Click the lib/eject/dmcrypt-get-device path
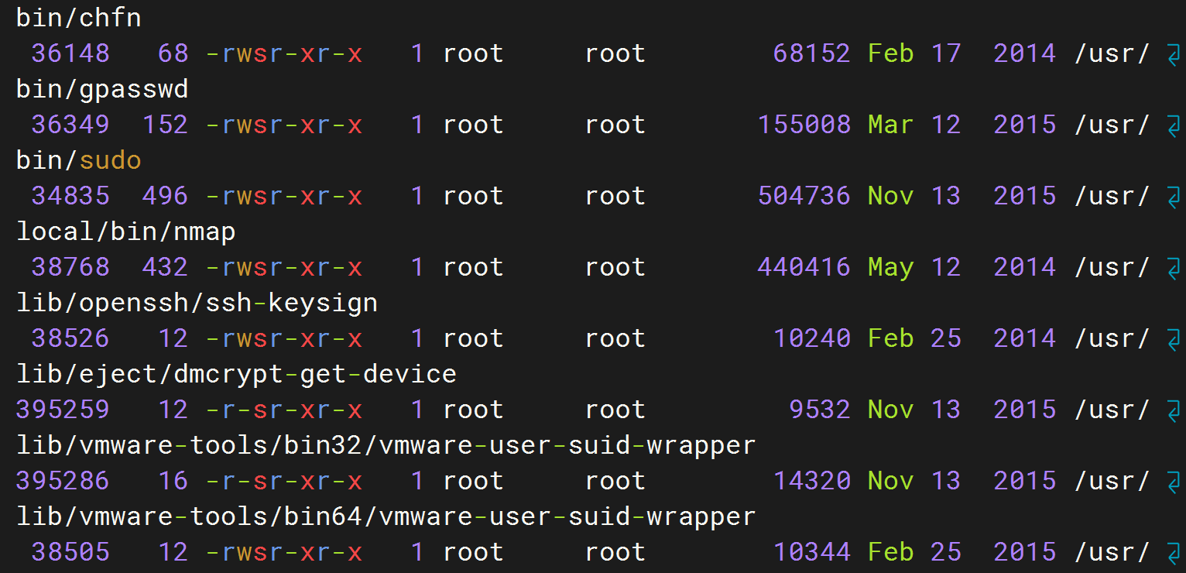This screenshot has width=1186, height=573. tap(236, 375)
